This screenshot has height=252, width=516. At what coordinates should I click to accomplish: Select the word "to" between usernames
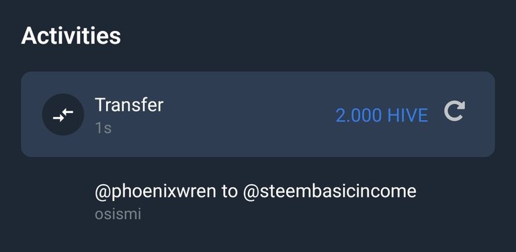click(x=229, y=192)
